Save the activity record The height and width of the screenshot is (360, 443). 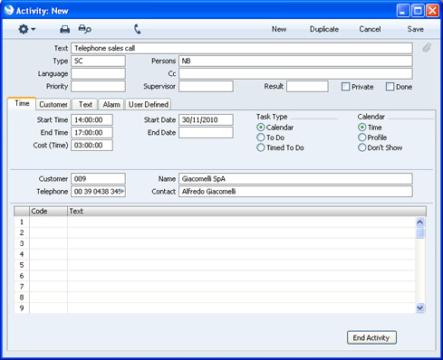[x=415, y=29]
